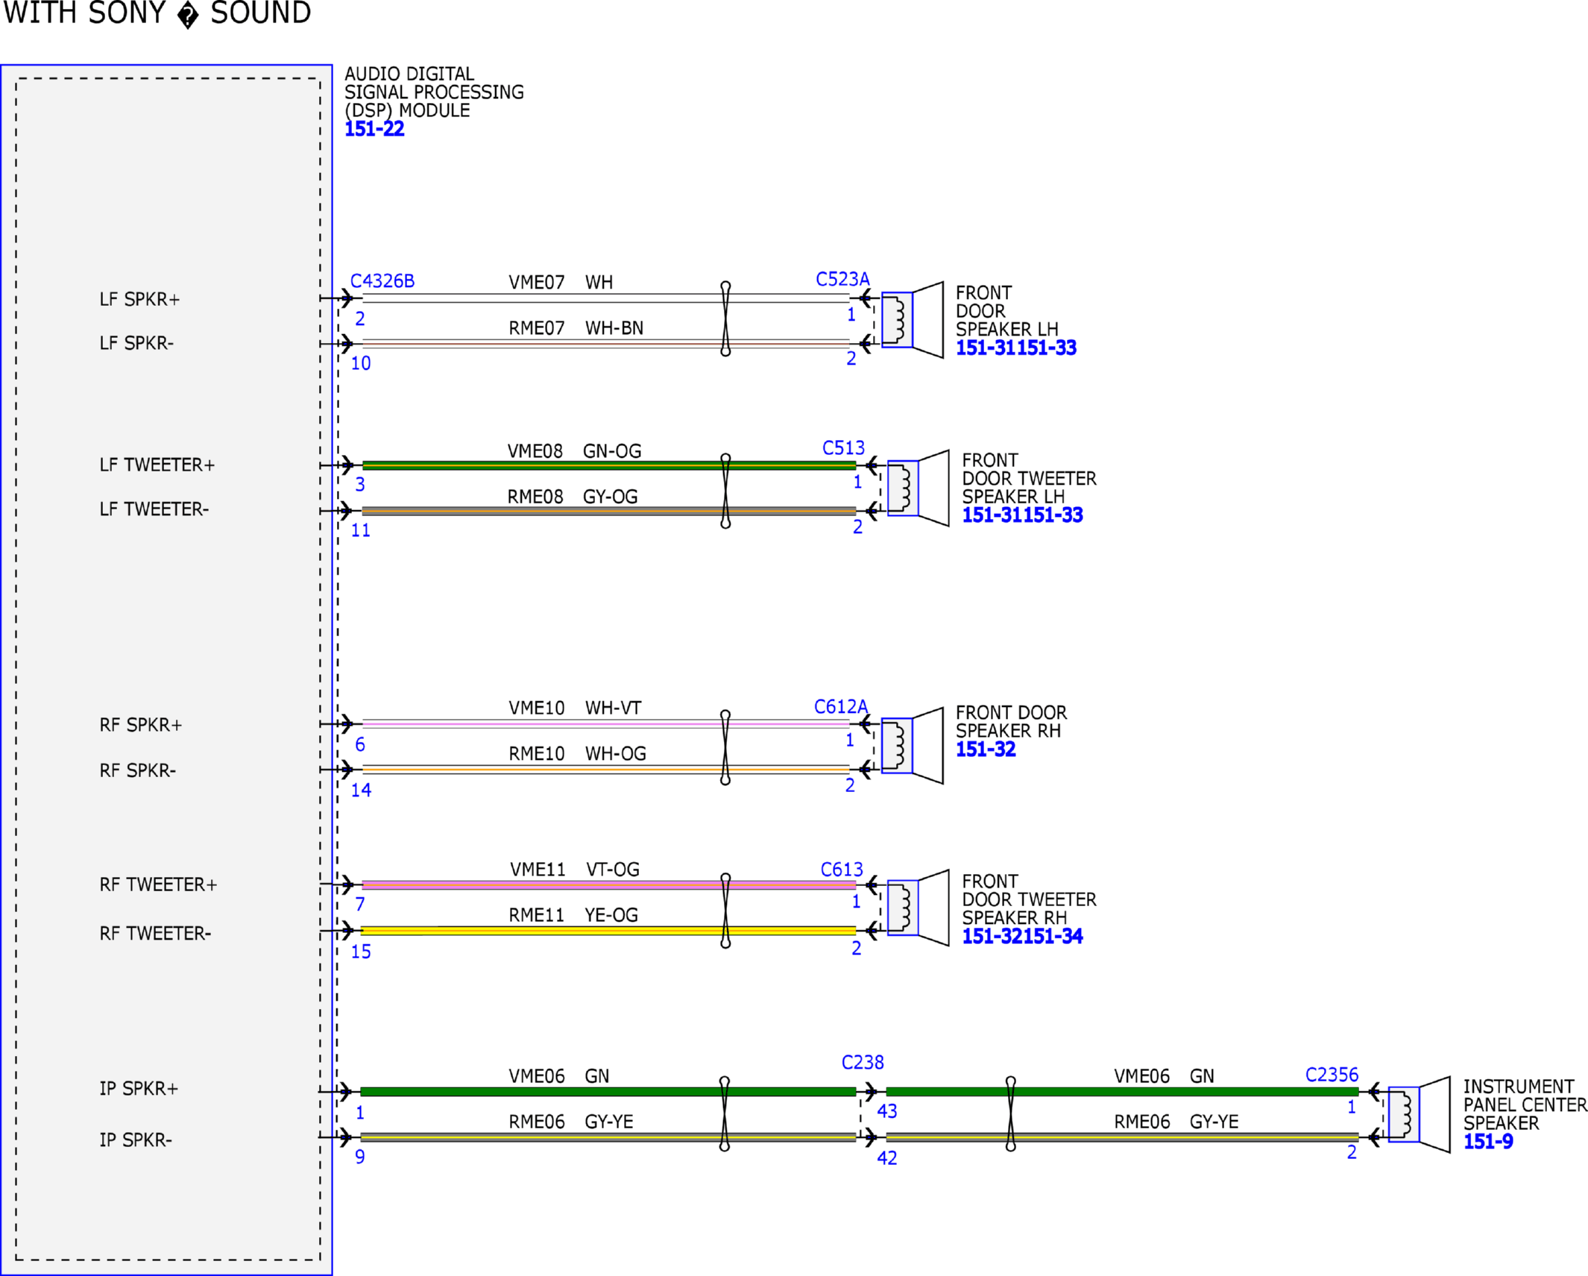Click connector label C2356
Viewport: 1588px width, 1276px height.
pos(1331,1075)
